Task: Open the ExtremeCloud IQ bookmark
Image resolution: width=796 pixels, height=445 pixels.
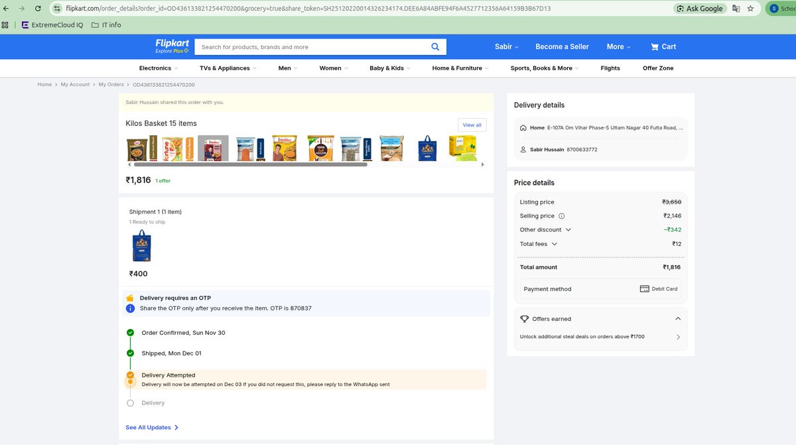Action: (x=52, y=25)
